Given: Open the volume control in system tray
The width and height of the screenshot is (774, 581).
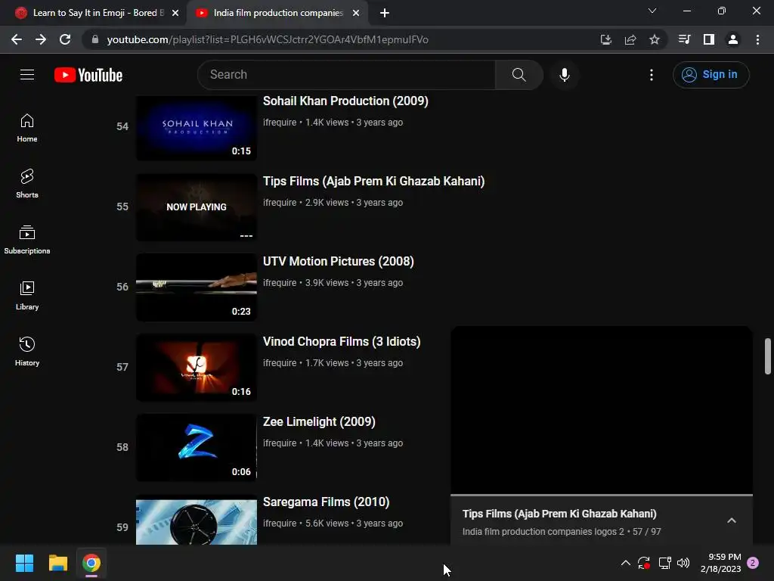Looking at the screenshot, I should pos(683,563).
